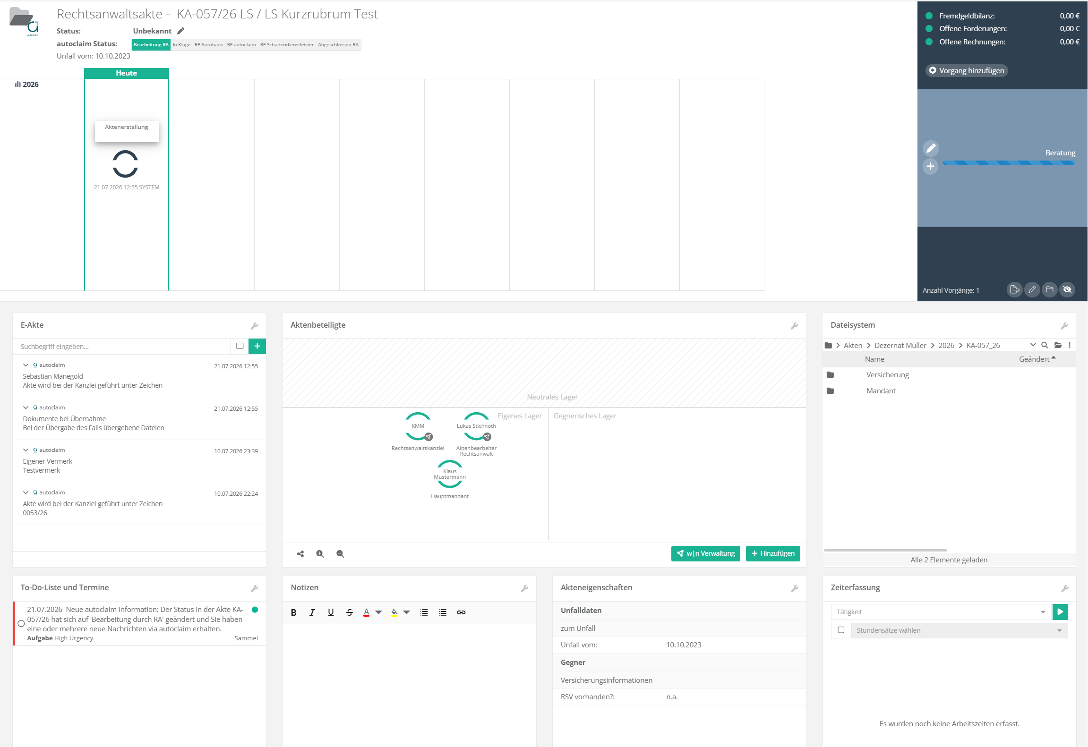1088x747 pixels.
Task: Click the pencil icon next to Status Unbekannt
Action: click(180, 31)
